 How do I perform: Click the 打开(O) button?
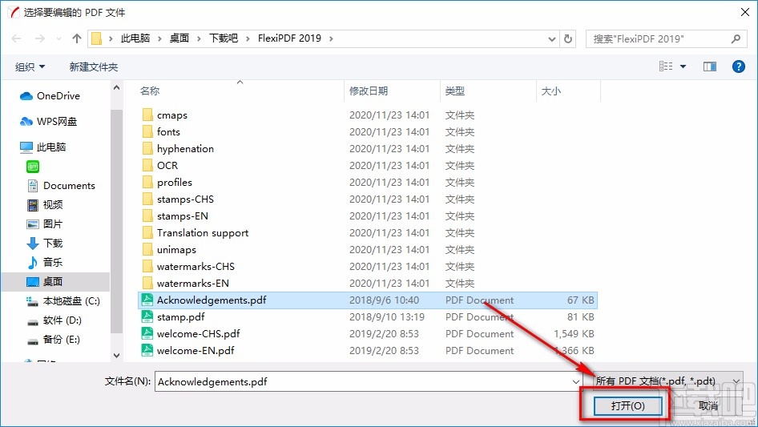[x=627, y=405]
